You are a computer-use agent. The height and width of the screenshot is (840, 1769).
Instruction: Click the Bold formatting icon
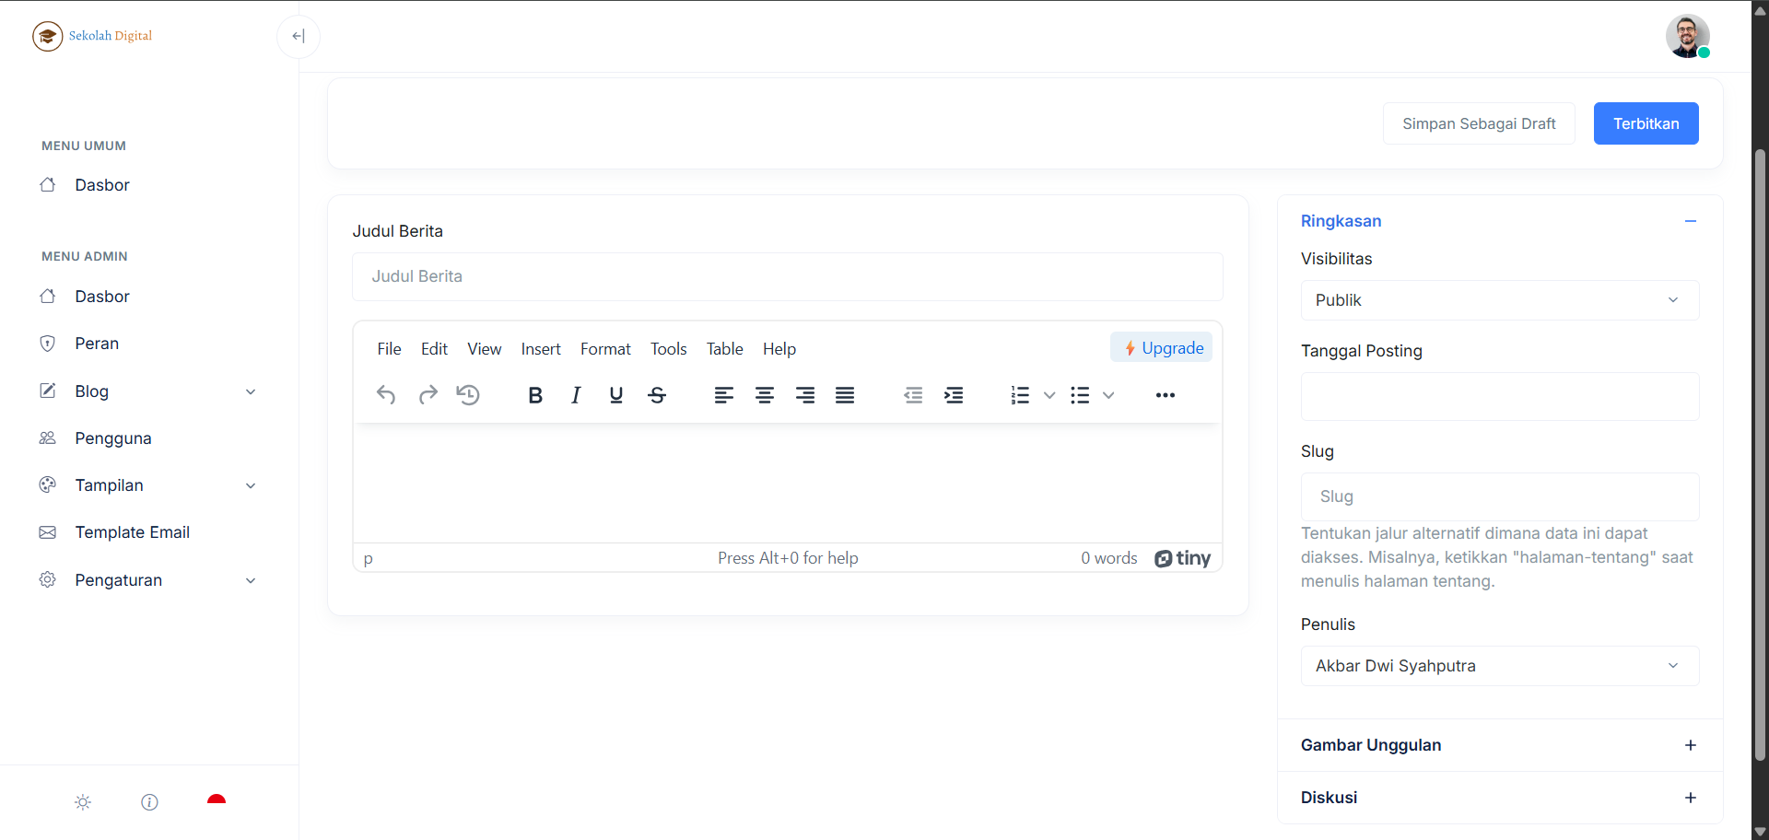click(534, 395)
